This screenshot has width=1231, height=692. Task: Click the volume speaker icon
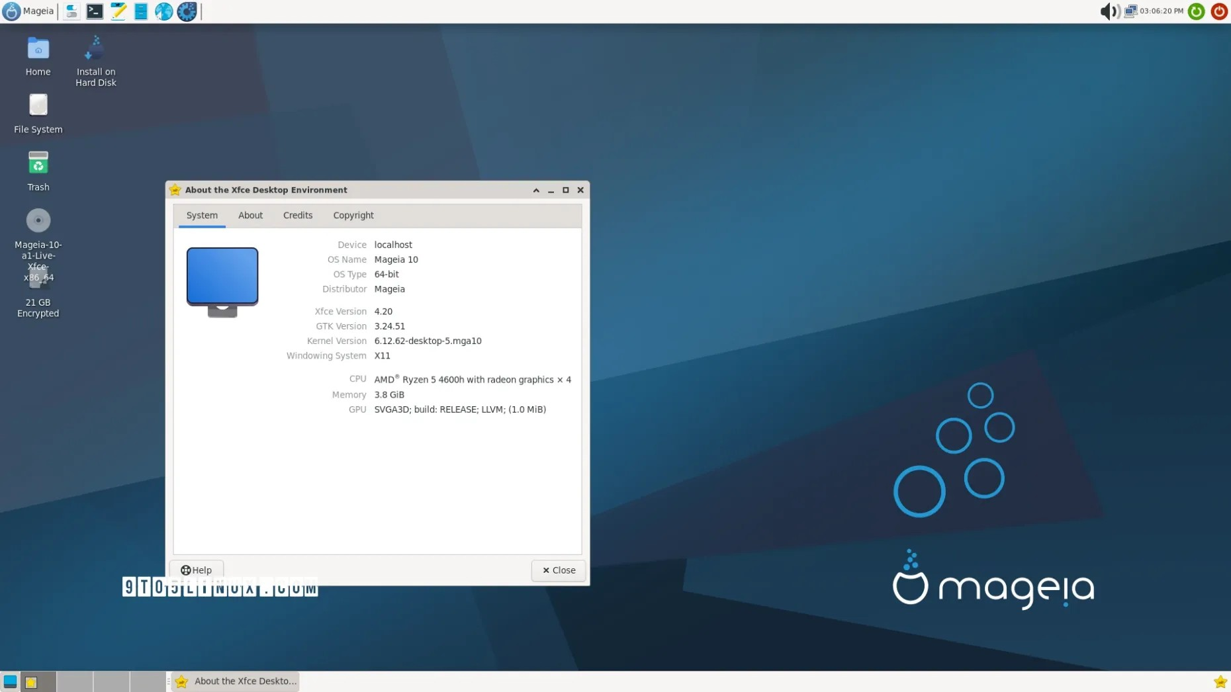[x=1109, y=11]
